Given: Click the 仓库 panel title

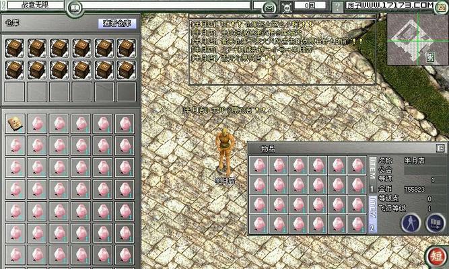Looking at the screenshot, I should point(12,23).
